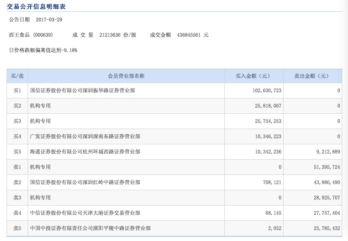Click the buy amount 2,052
The width and height of the screenshot is (348, 241).
(x=275, y=228)
